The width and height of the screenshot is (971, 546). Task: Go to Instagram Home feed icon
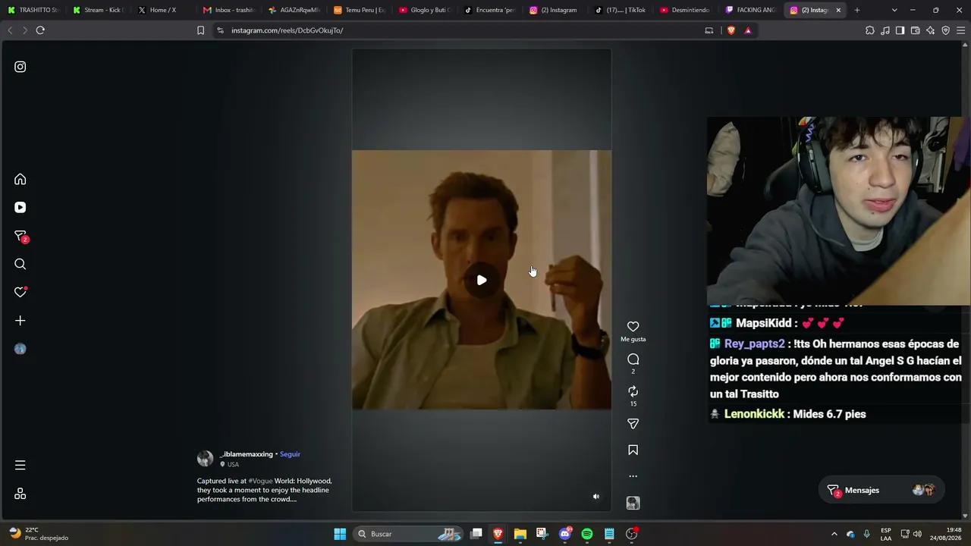[20, 179]
